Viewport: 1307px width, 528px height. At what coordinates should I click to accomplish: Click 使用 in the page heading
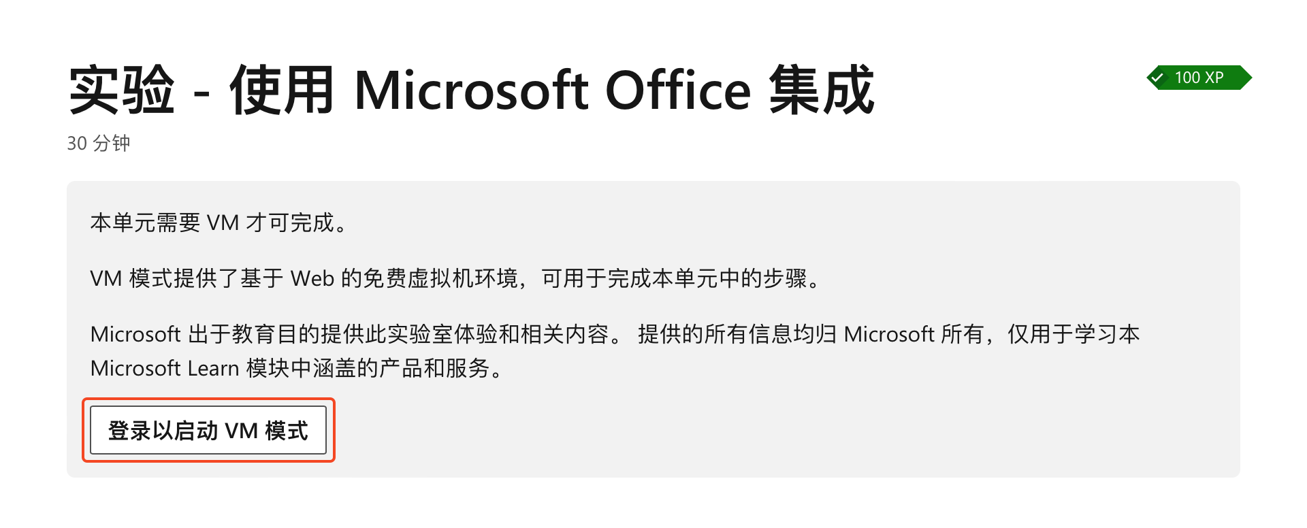point(281,90)
